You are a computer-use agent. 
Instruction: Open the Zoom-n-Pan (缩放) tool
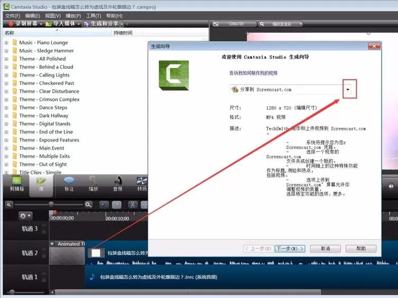[x=93, y=183]
